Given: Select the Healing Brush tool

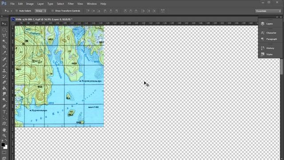Looking at the screenshot, I should coord(4,59).
